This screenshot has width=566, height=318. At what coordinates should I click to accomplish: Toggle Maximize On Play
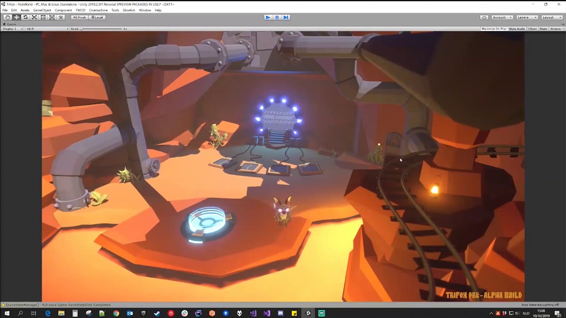[494, 29]
